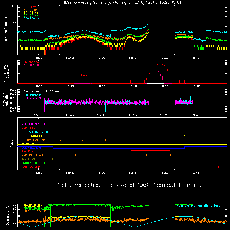Click the '16:45' tick under the flags panel

(x=195, y=173)
